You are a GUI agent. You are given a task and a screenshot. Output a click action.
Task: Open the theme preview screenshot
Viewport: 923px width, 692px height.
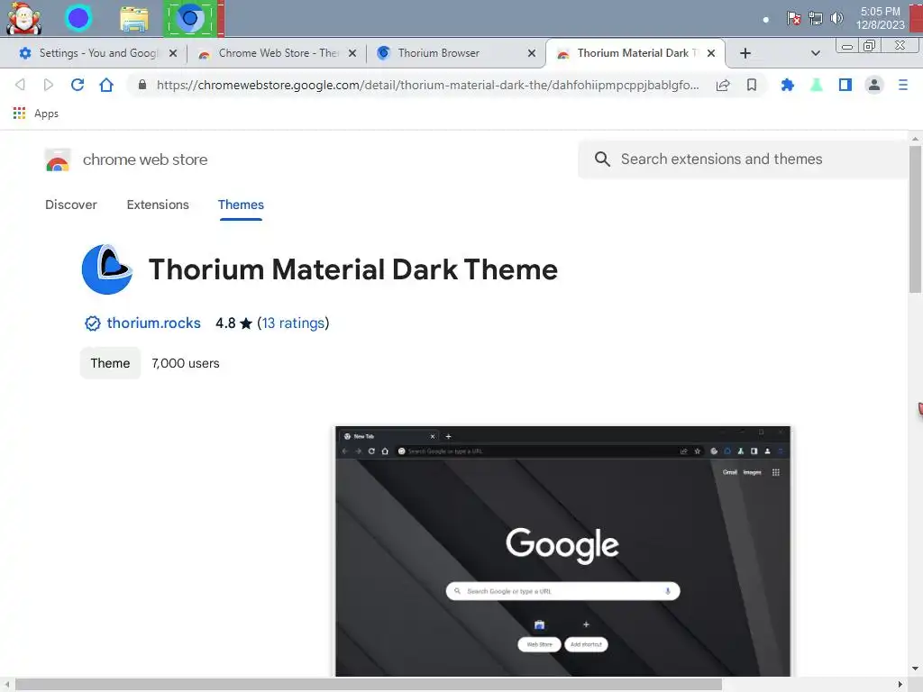point(562,551)
